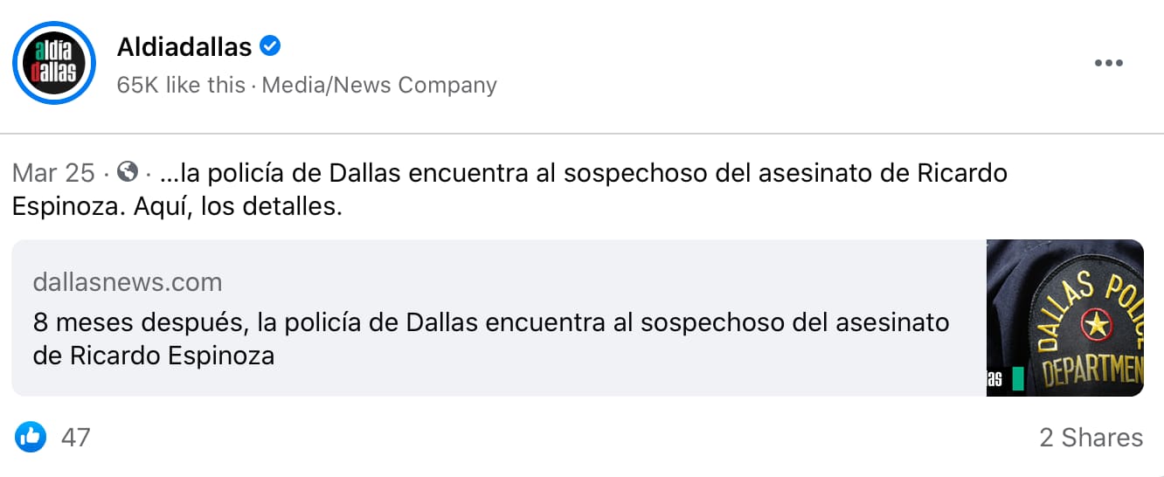
Task: Click "de Ricardo Espinoza" on headline's second line
Action: click(x=154, y=356)
